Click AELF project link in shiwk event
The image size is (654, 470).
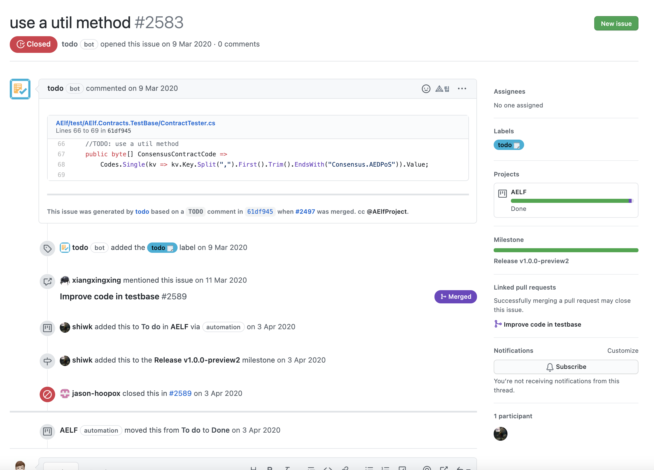[179, 327]
